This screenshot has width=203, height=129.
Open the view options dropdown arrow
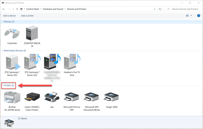tap(191, 16)
